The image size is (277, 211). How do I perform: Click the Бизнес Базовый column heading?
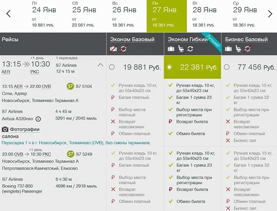pyautogui.click(x=246, y=40)
